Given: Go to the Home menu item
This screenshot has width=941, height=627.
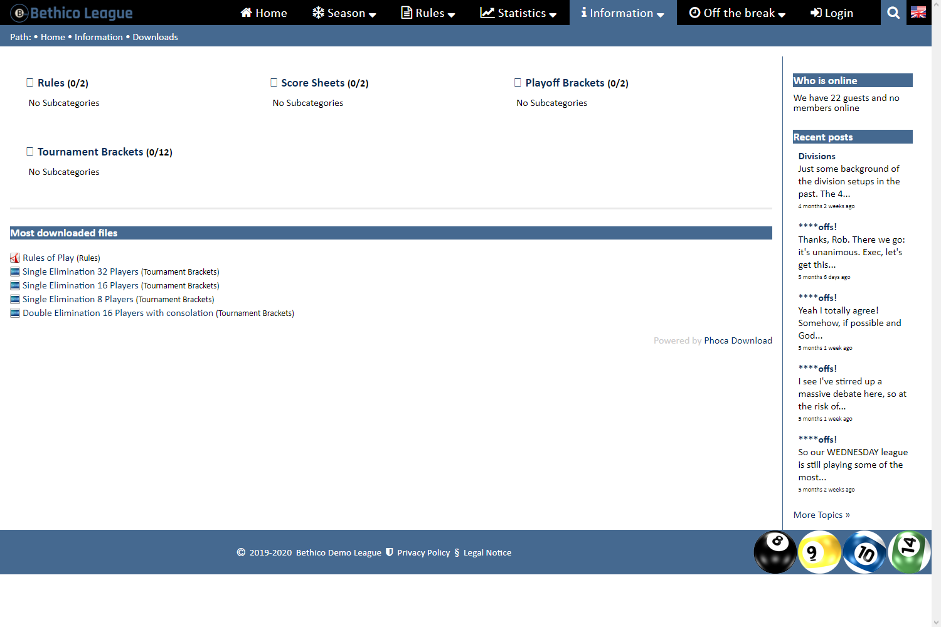Looking at the screenshot, I should 264,13.
